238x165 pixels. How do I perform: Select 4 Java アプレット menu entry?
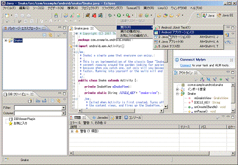tap(188, 42)
